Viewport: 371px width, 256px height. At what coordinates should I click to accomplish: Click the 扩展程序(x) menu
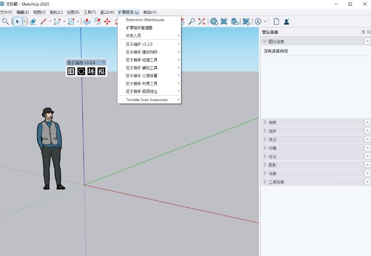click(129, 12)
